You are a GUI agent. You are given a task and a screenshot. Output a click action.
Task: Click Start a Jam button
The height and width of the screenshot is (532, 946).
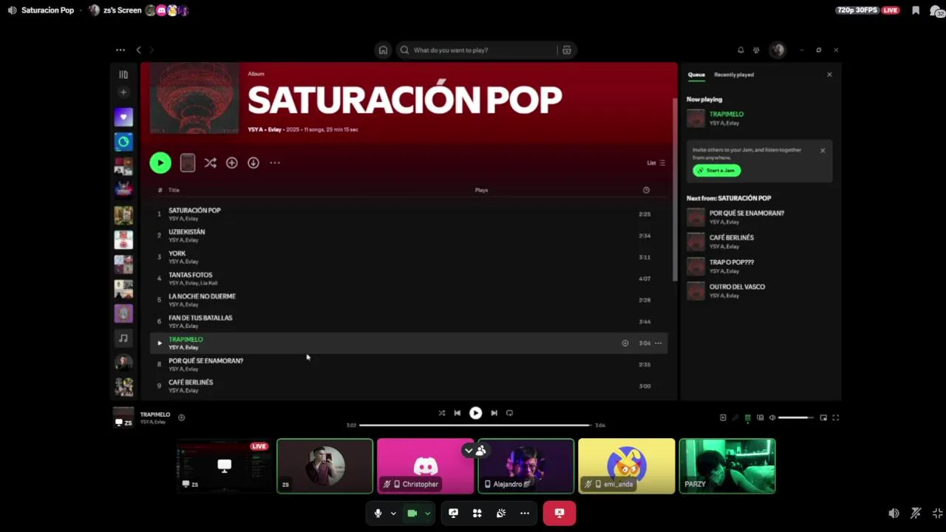(717, 171)
